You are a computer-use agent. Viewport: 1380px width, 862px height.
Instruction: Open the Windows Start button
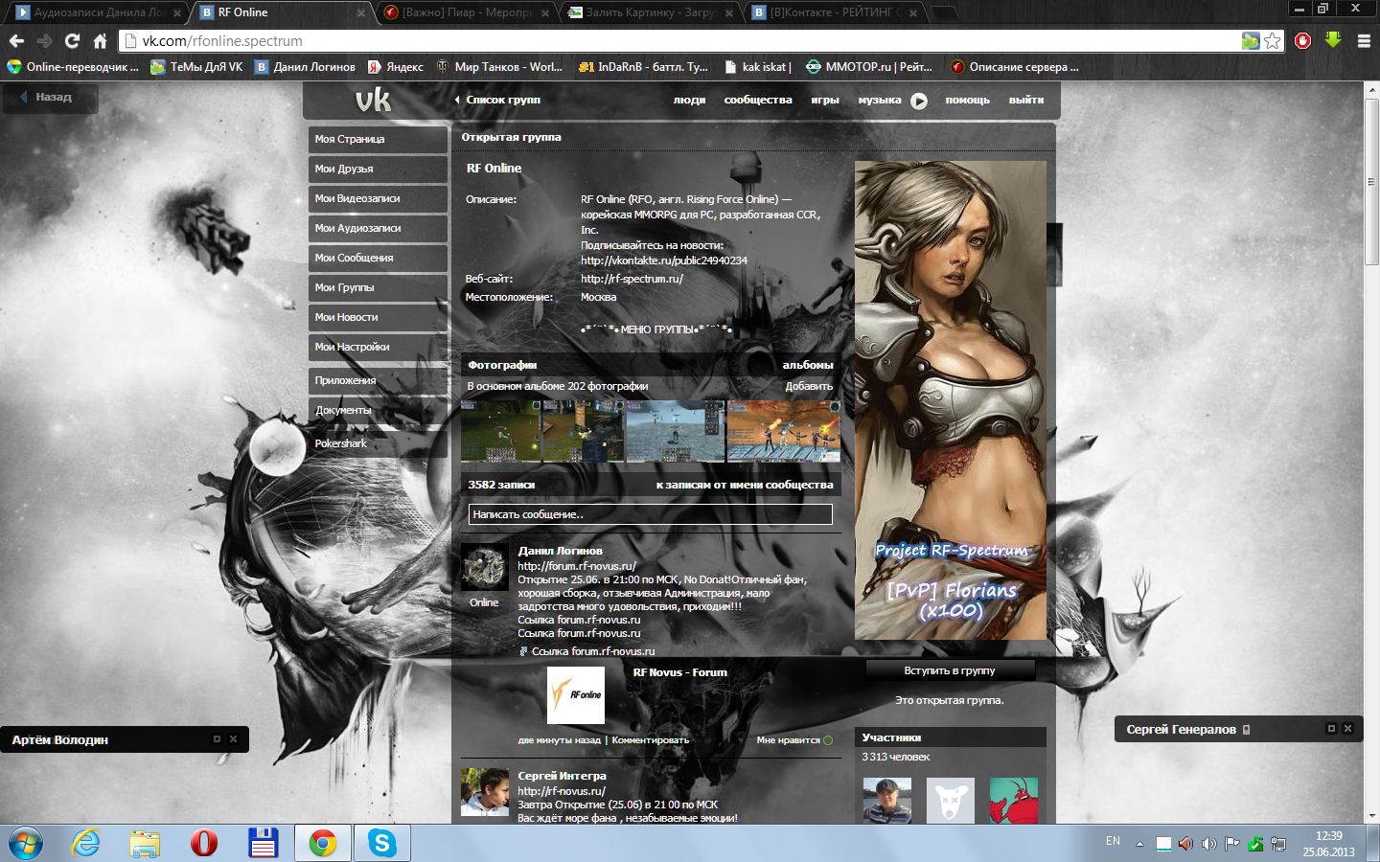click(x=27, y=844)
